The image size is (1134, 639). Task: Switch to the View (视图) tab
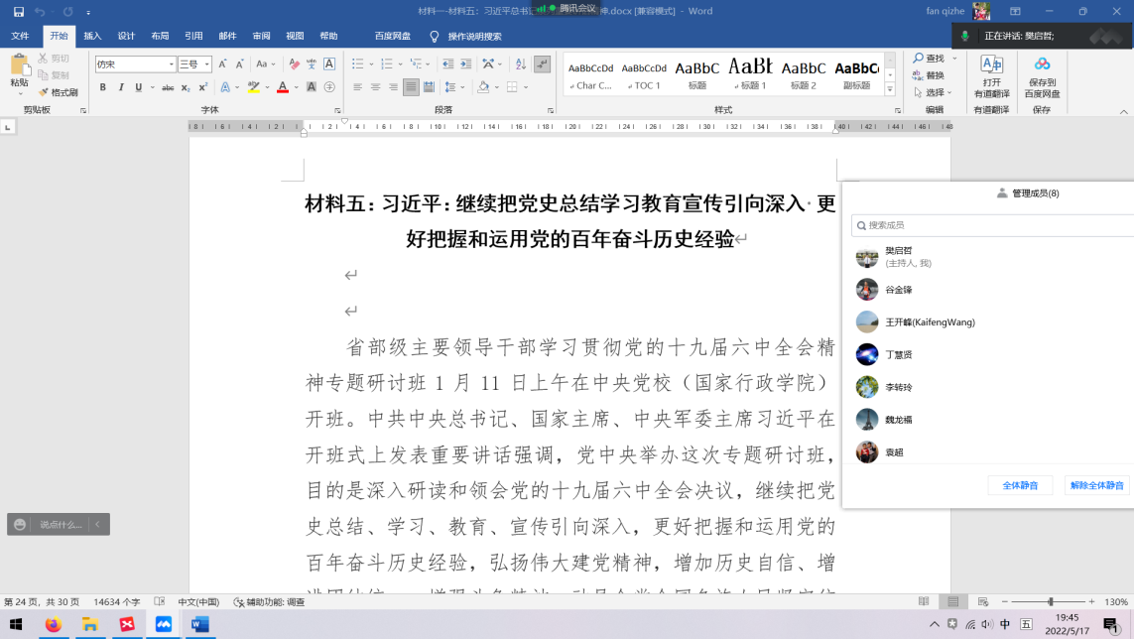[295, 36]
